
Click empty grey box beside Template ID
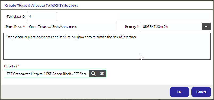(164, 16)
